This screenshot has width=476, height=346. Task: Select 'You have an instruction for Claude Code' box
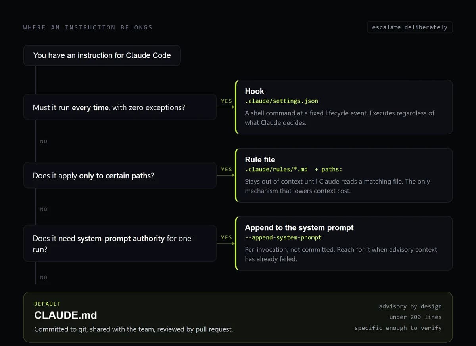pos(102,55)
